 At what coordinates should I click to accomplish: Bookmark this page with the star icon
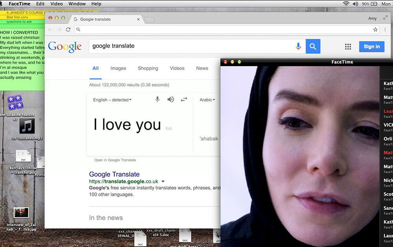click(x=375, y=29)
